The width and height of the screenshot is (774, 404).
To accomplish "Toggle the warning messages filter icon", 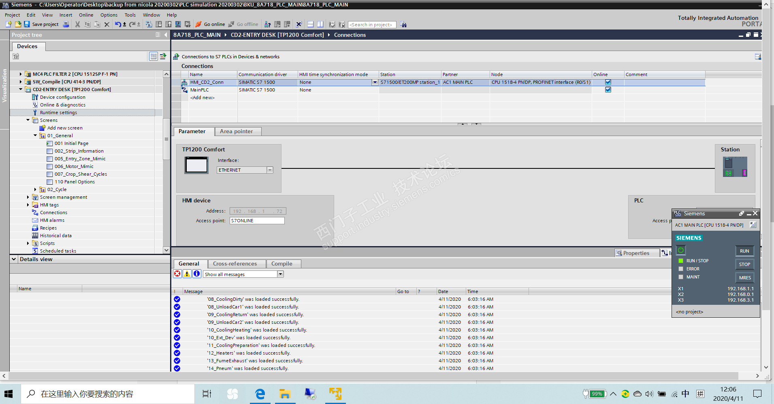I will click(x=187, y=274).
